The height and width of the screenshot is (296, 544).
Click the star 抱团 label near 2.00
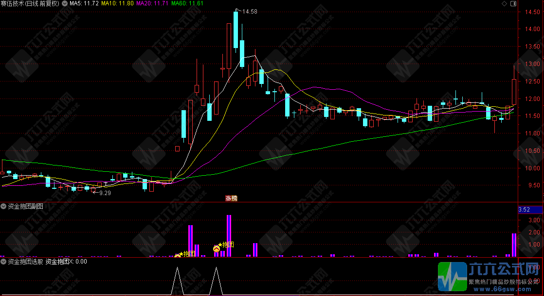[x=226, y=245]
